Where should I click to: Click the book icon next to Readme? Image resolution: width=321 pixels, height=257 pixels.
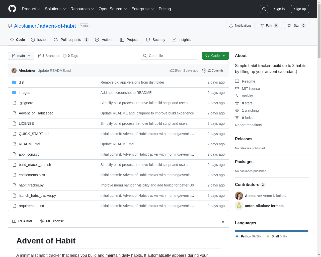click(237, 81)
